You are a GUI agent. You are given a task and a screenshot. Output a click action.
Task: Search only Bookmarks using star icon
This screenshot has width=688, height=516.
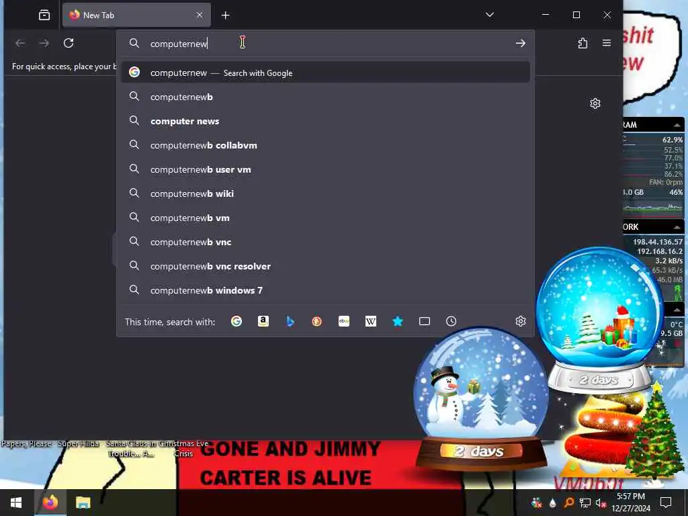[398, 322]
